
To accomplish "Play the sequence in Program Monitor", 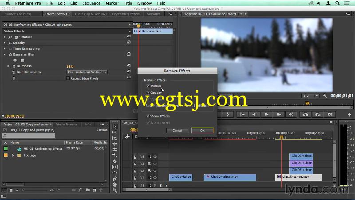I will pyautogui.click(x=267, y=115).
